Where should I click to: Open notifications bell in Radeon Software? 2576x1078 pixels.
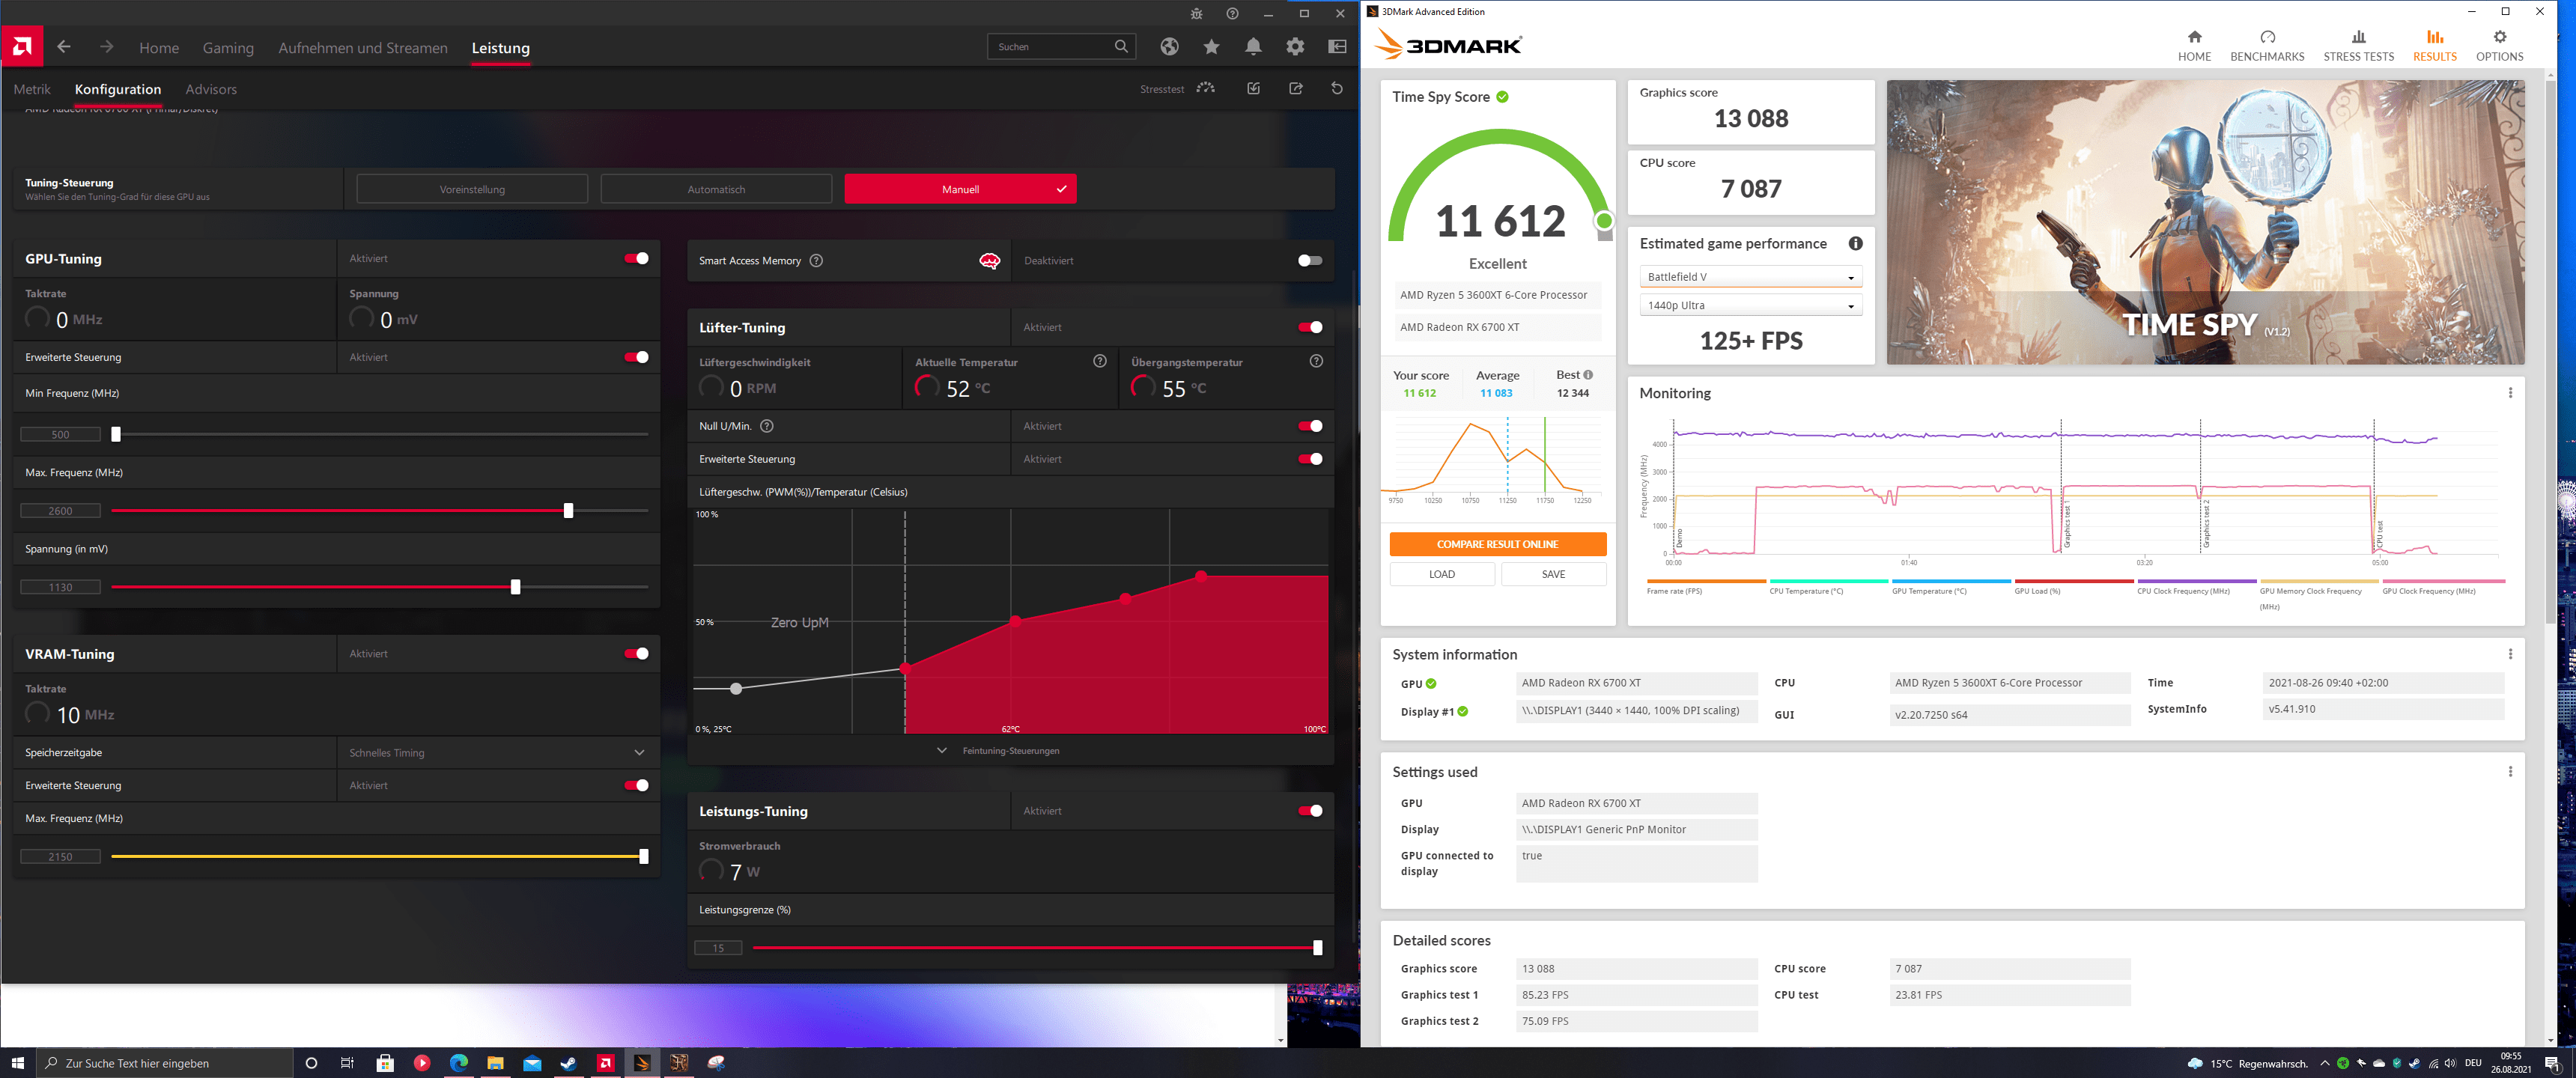(1253, 46)
